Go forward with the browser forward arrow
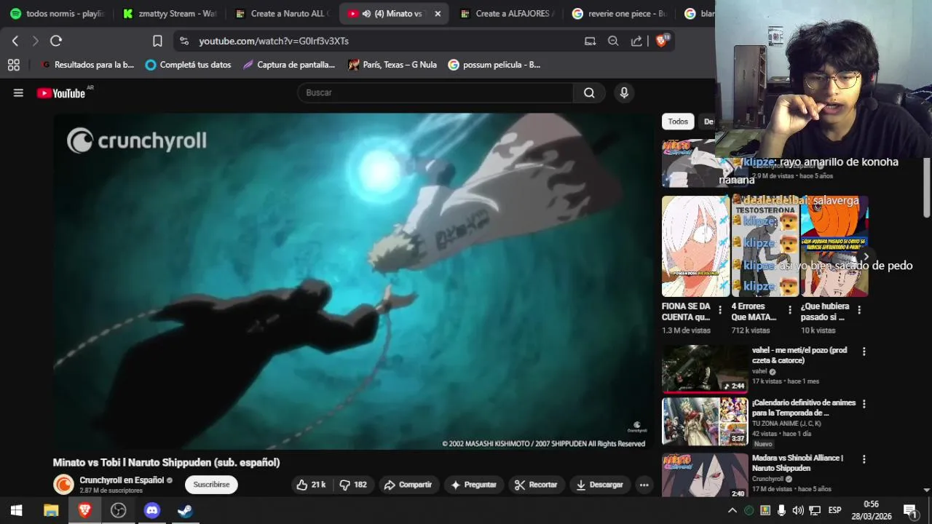Viewport: 932px width, 524px height. click(x=35, y=41)
